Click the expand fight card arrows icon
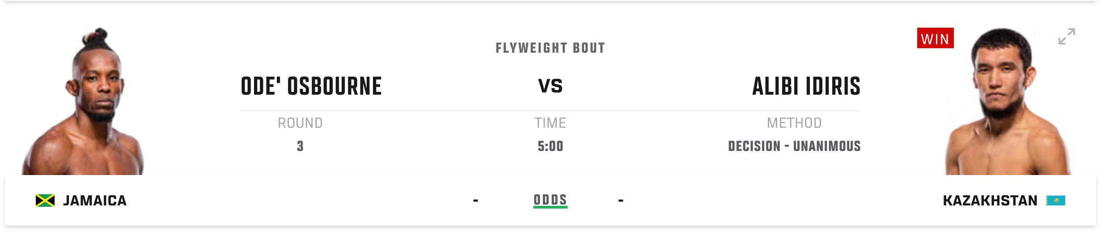This screenshot has height=234, width=1101. 1067,37
